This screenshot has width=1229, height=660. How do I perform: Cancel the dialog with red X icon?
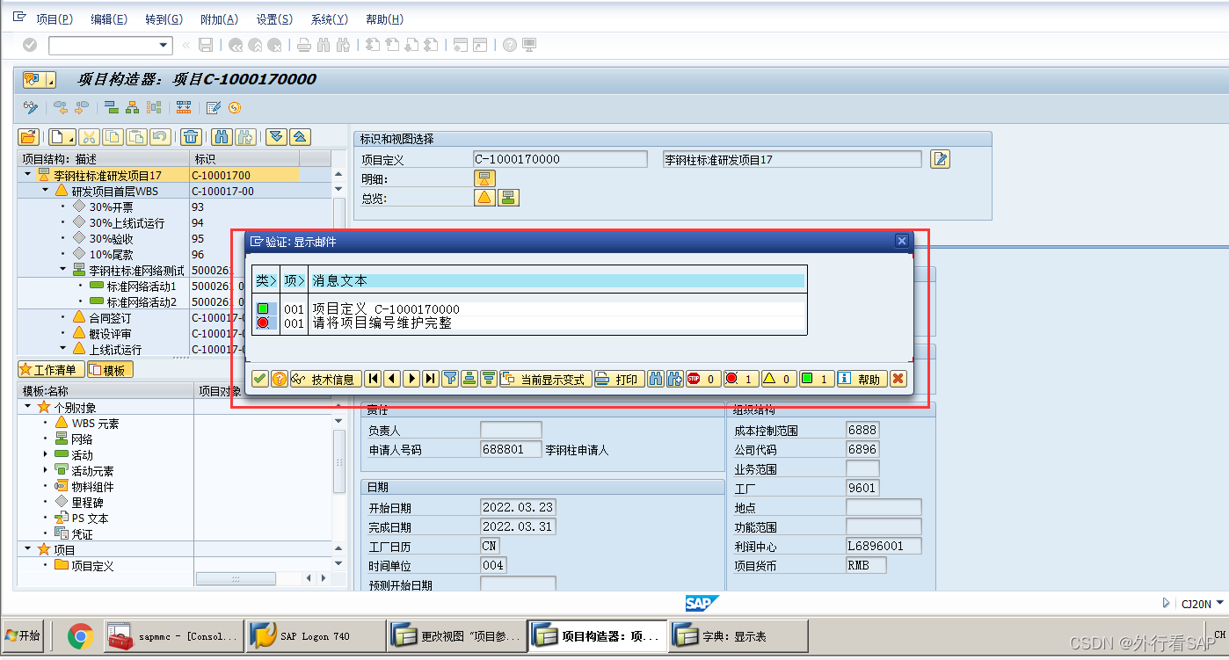pyautogui.click(x=898, y=379)
